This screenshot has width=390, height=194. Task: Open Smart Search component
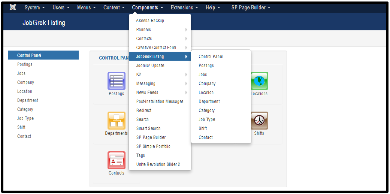[x=160, y=128]
